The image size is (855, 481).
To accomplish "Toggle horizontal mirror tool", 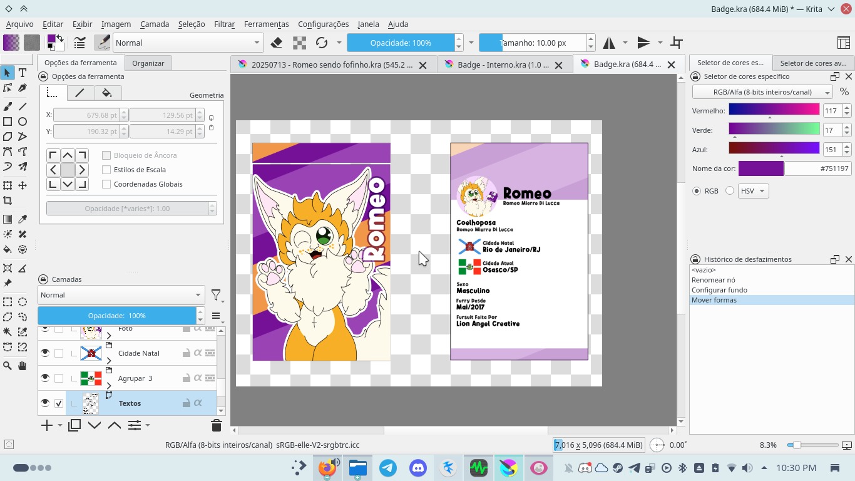I will pos(609,43).
